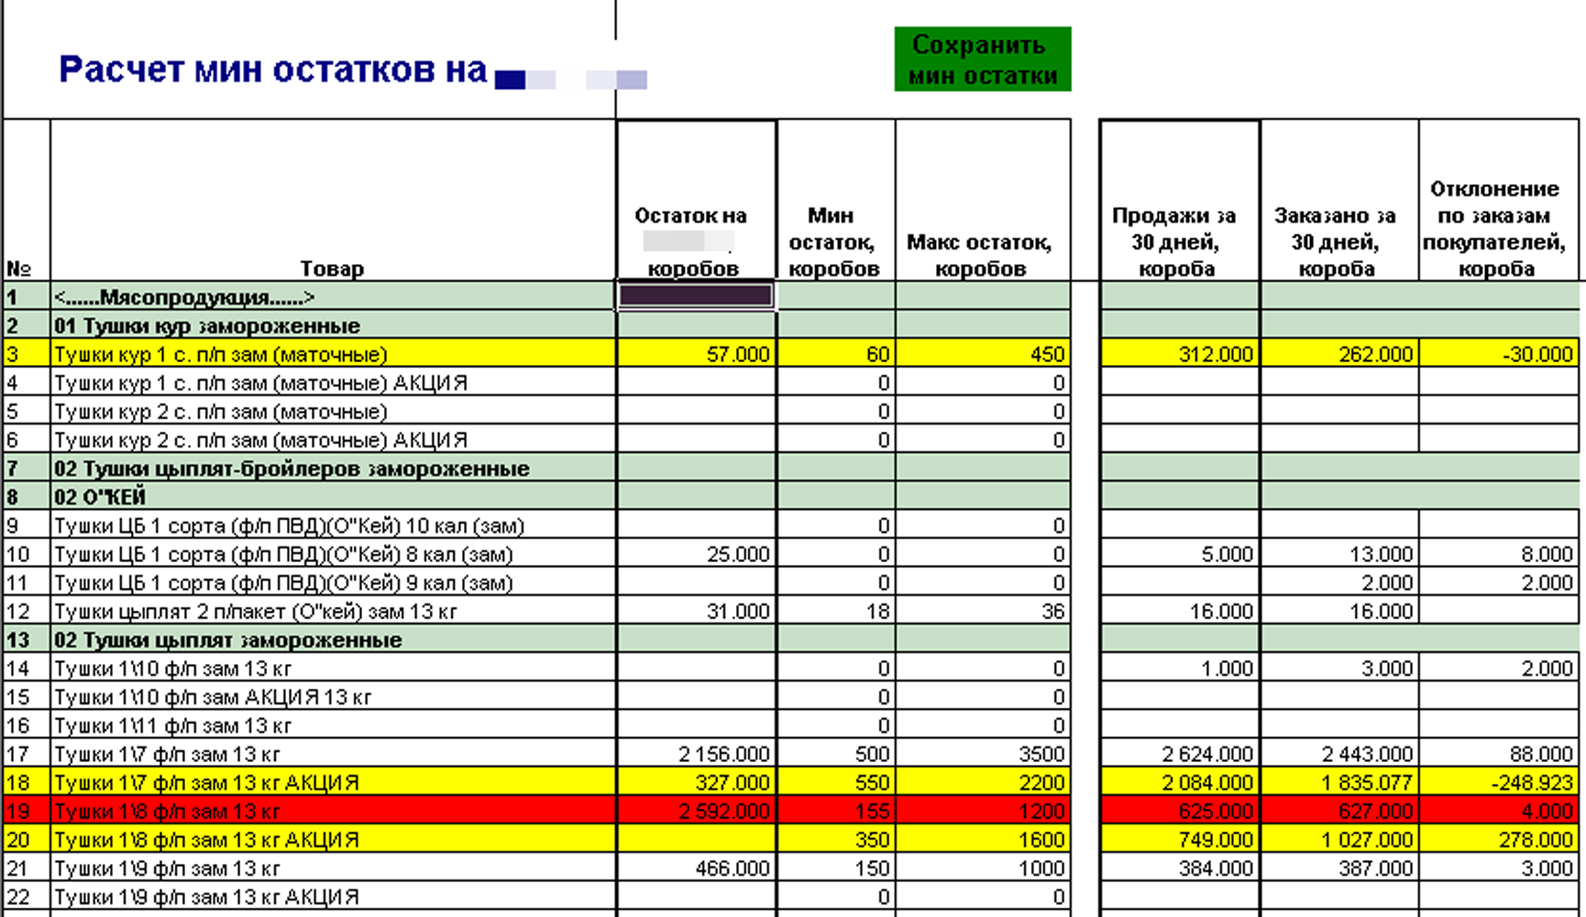
Task: Select Тушки ЦБ 1 сорта 8 кал (зам) name
Action: point(333,554)
